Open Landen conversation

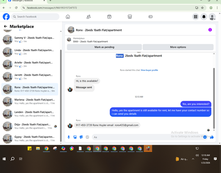pyautogui.click(x=30, y=114)
